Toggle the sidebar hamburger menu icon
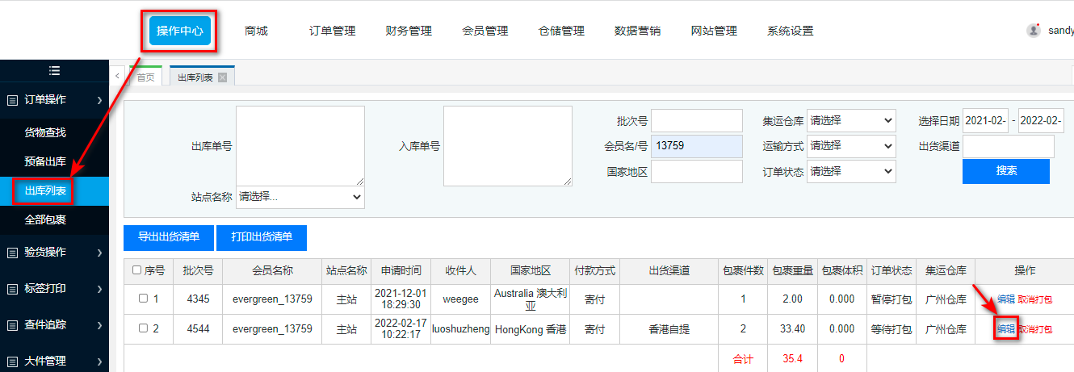 pos(54,71)
